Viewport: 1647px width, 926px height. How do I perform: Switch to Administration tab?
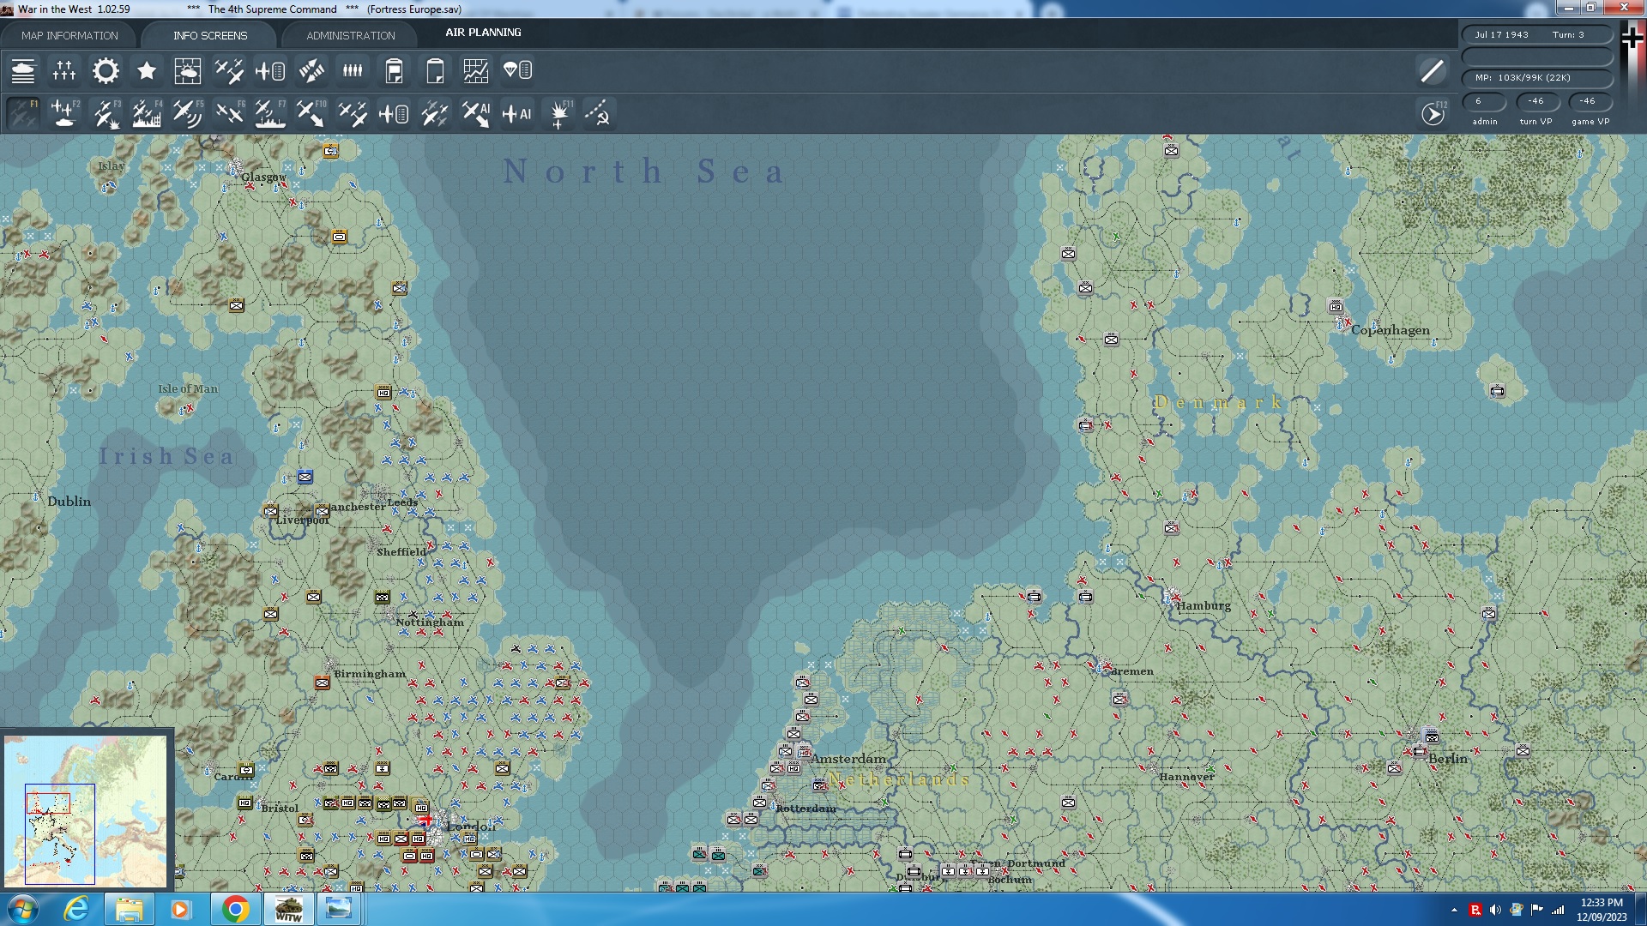pos(350,35)
